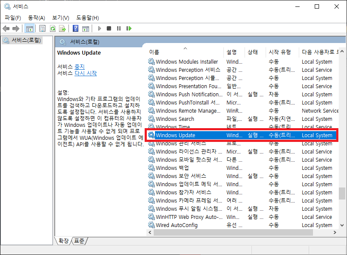347x255 pixels.
Task: Start the service with the play icon
Action: [99, 28]
